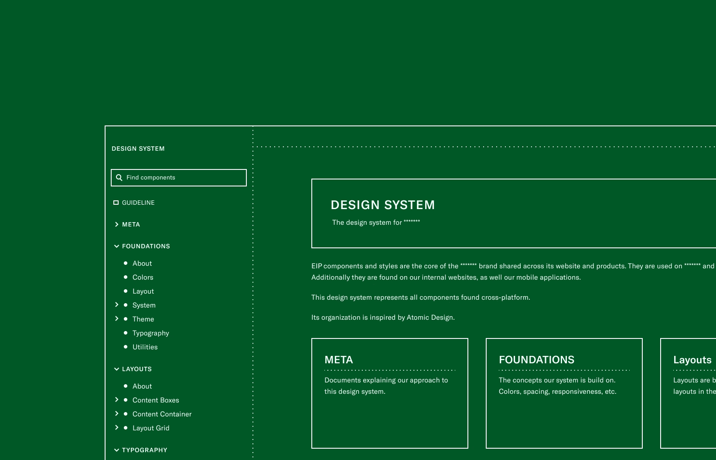Open the Content Container item

162,414
